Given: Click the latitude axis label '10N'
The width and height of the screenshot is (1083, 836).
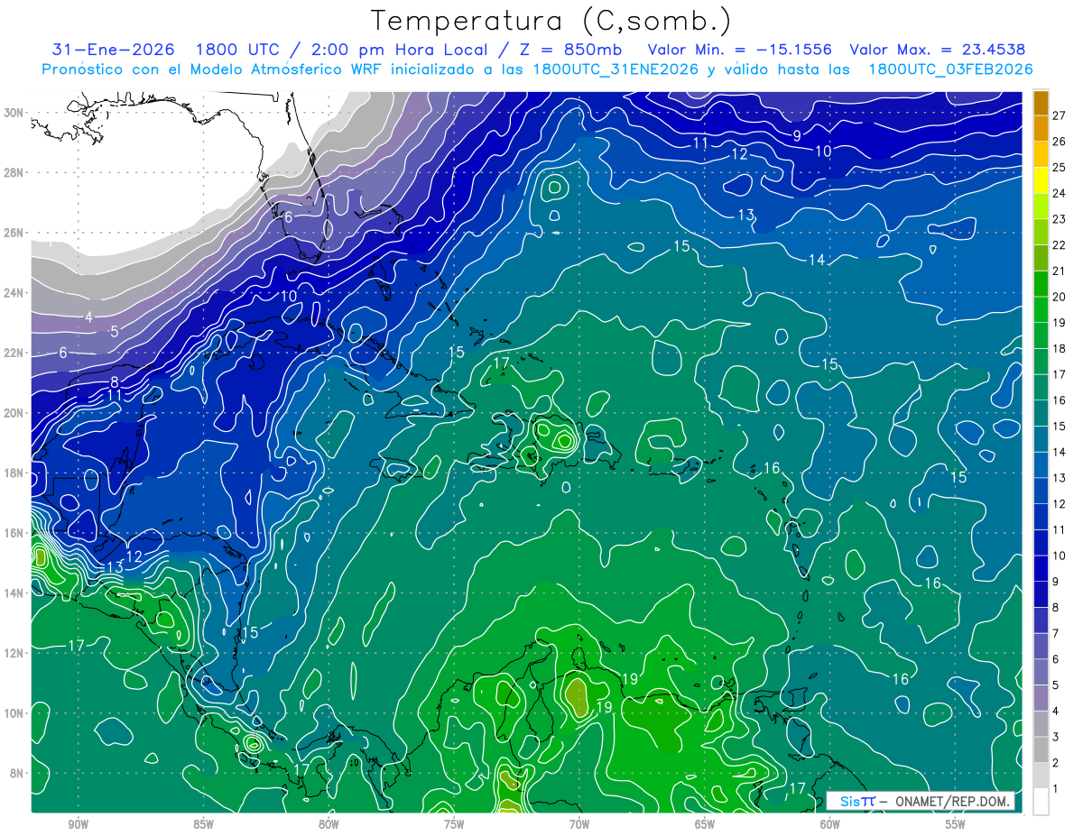Looking at the screenshot, I should point(14,712).
